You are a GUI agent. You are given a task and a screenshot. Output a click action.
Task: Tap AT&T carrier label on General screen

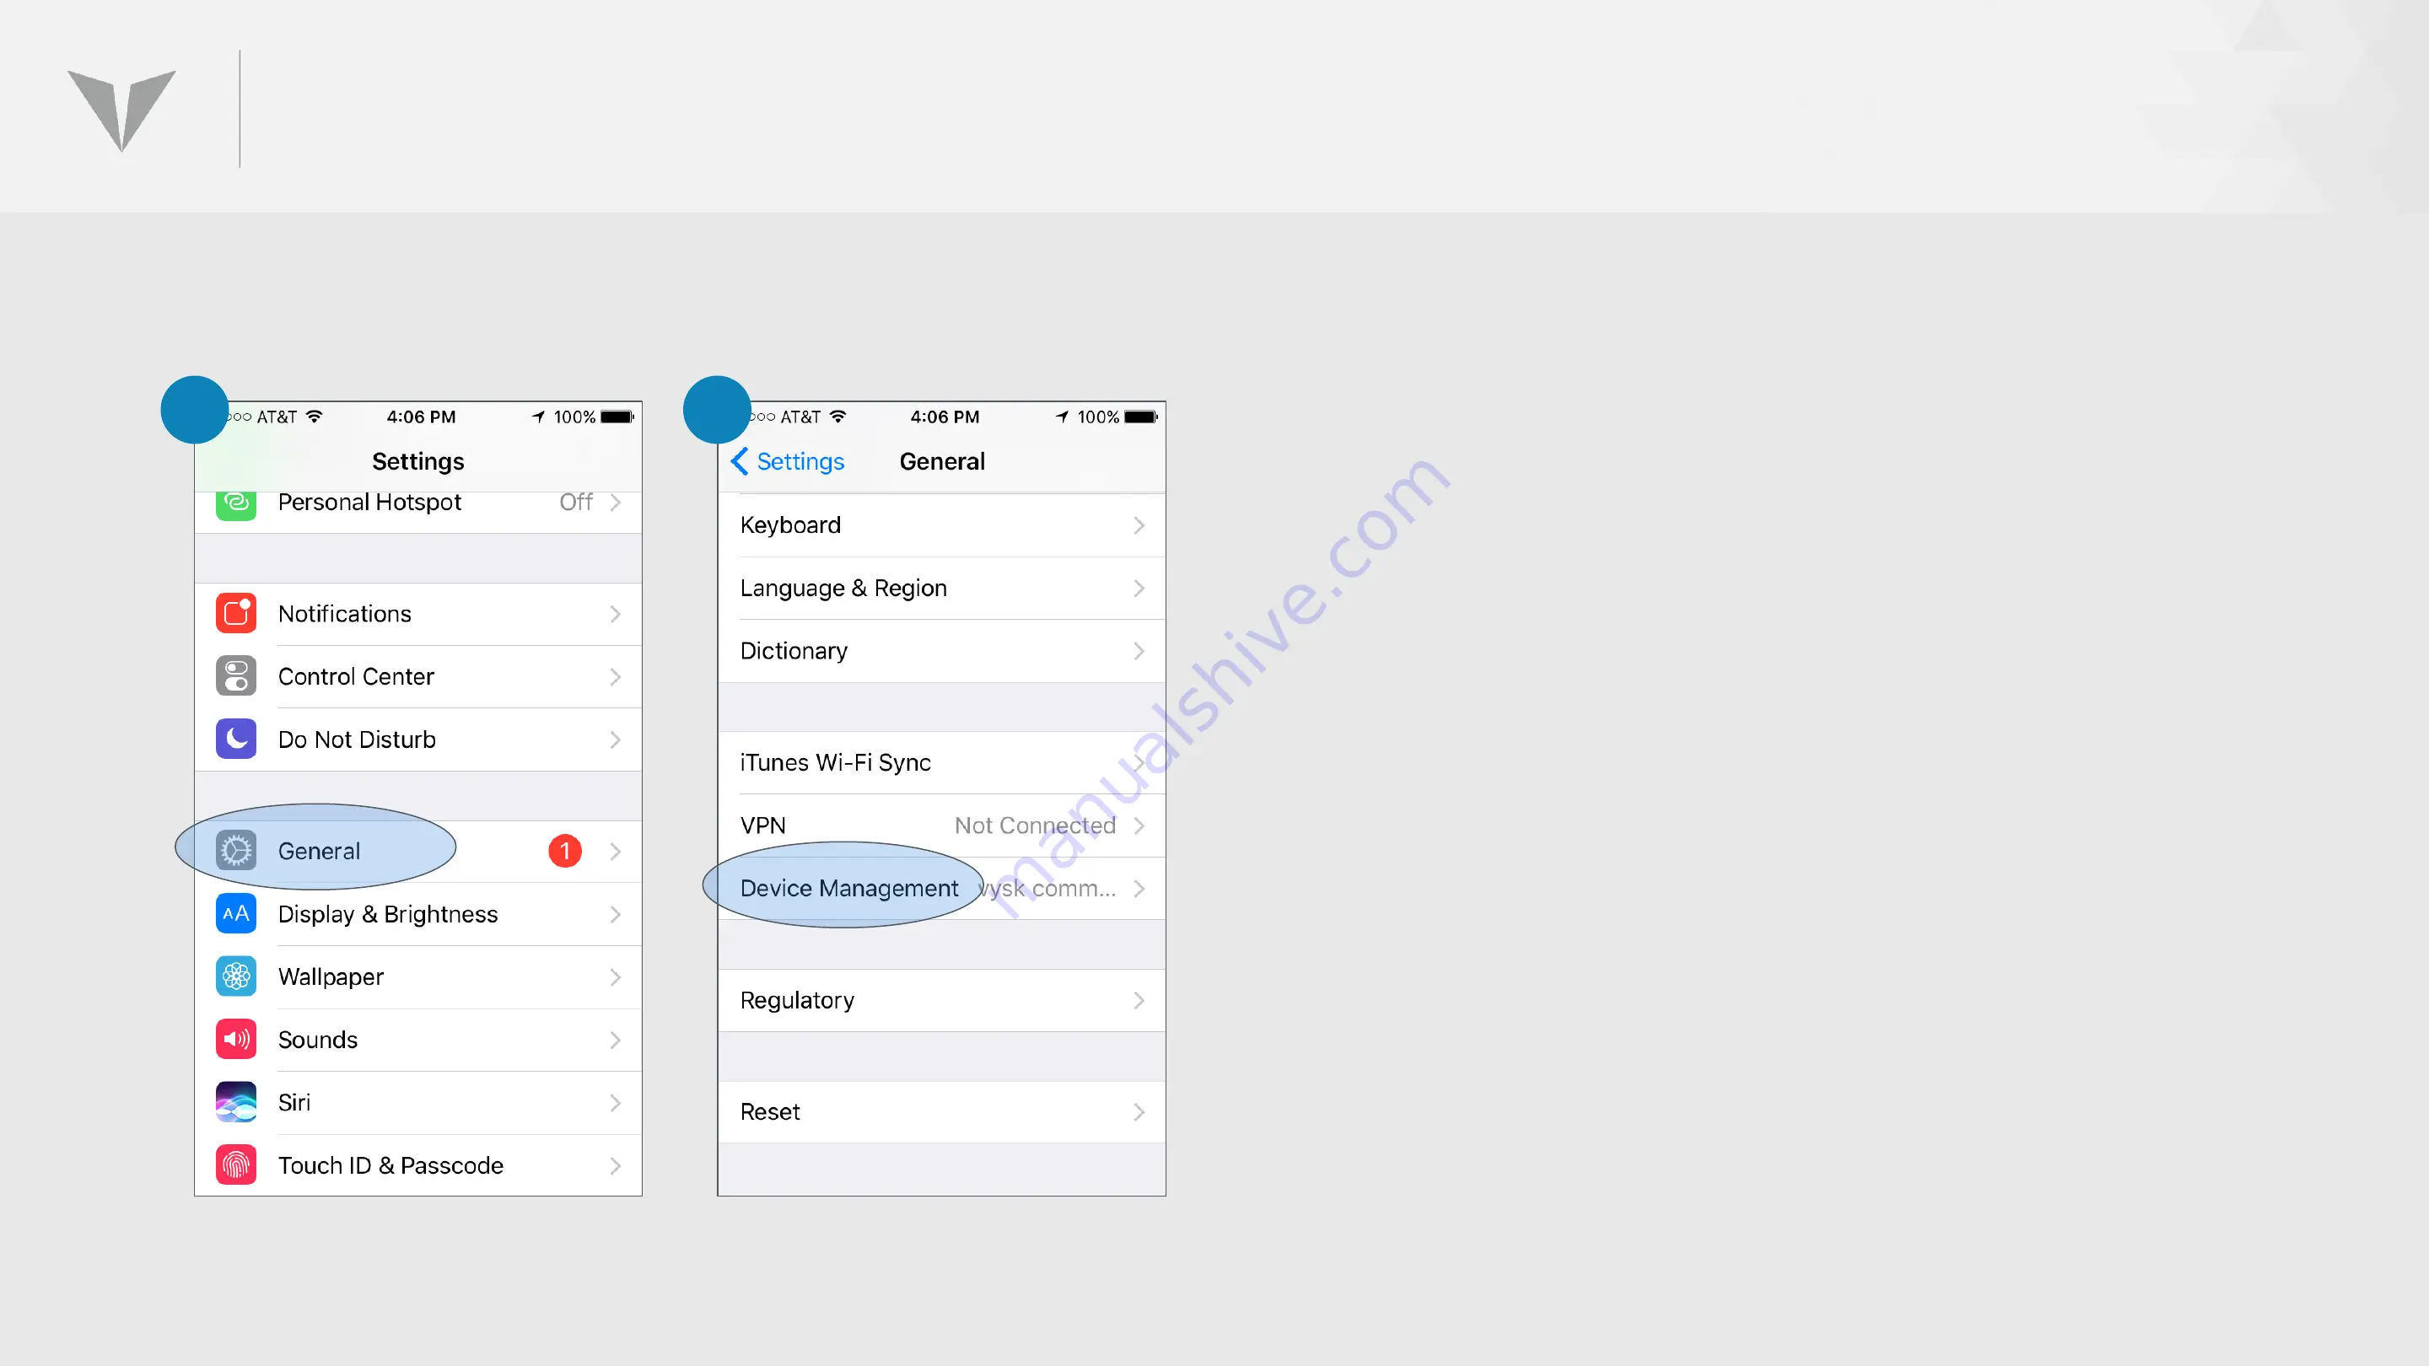pyautogui.click(x=800, y=417)
